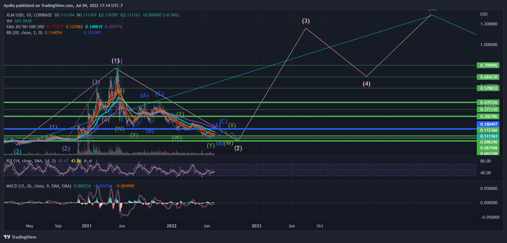This screenshot has width=507, height=243.
Task: Select the BB (20, close, 2, 0) legend
Action: pos(24,33)
